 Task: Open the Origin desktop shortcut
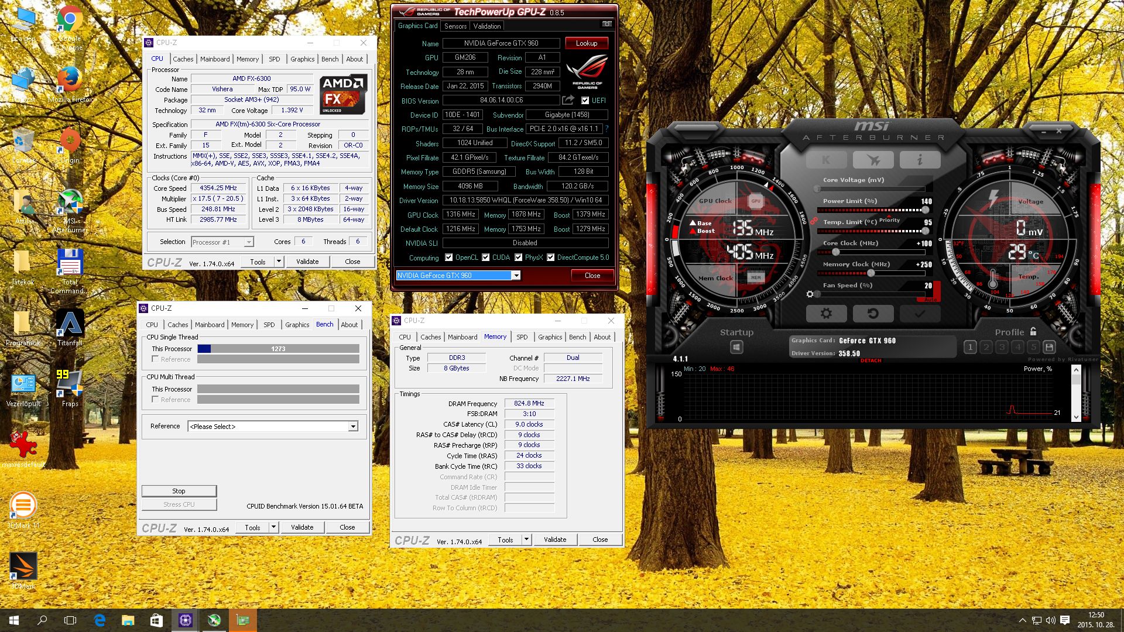coord(70,145)
